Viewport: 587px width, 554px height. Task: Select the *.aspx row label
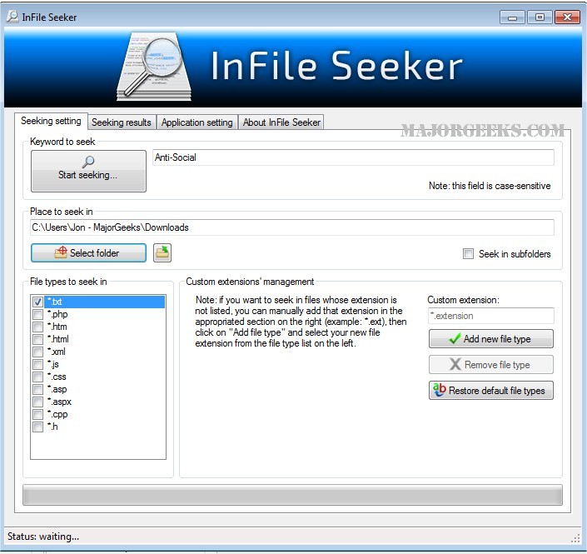coord(59,402)
